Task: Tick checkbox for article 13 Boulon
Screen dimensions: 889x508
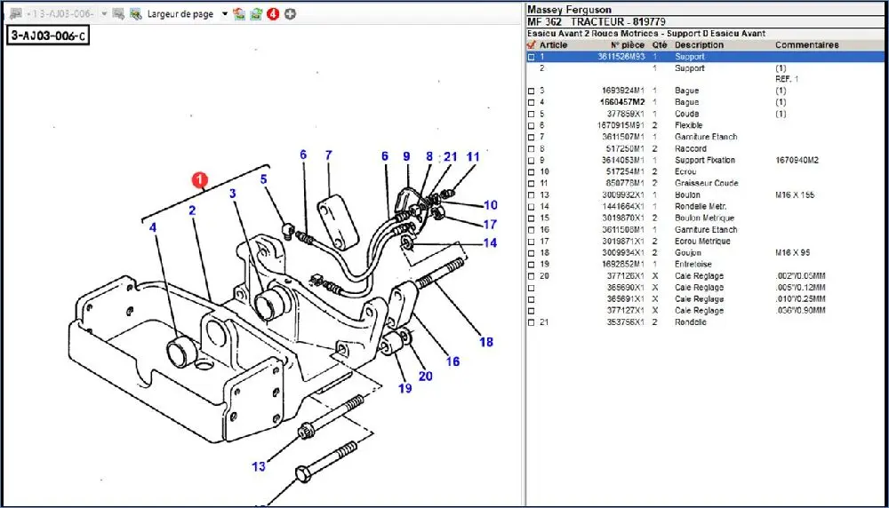Action: click(532, 195)
